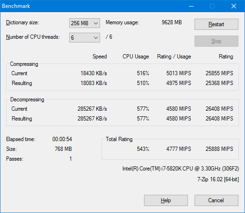
Task: Restart the benchmark
Action: click(216, 24)
